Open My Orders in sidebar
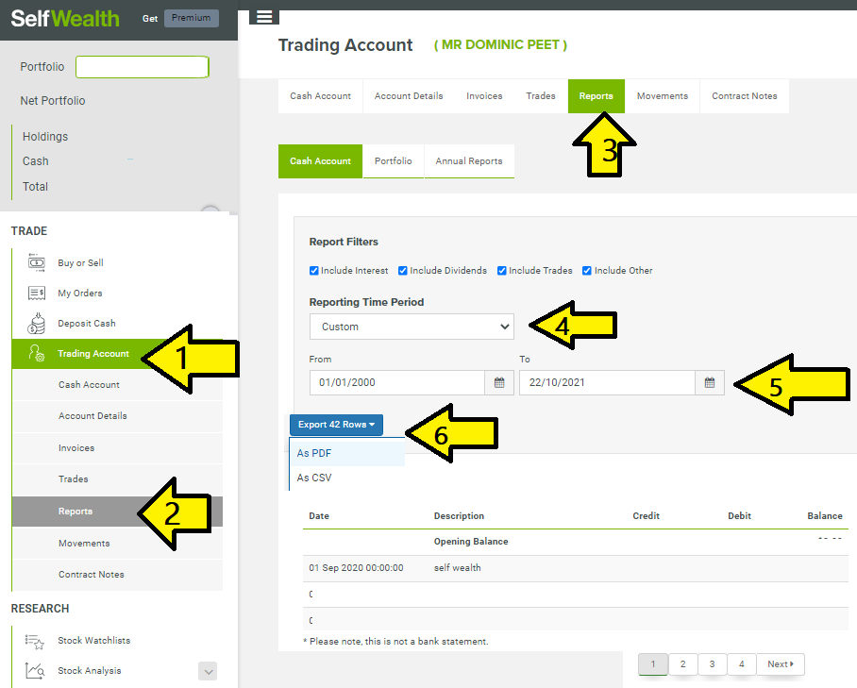 80,294
